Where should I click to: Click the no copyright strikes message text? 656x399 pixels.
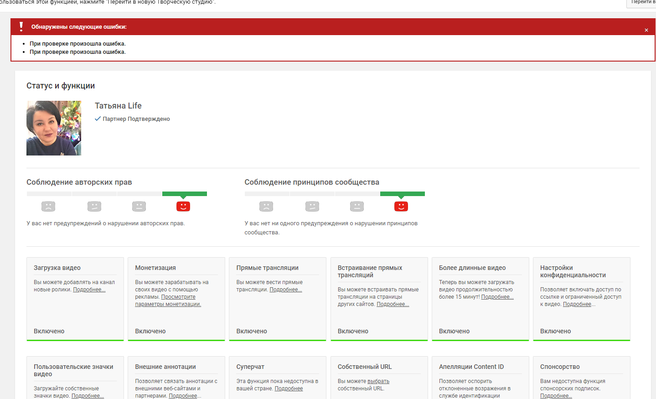click(106, 223)
